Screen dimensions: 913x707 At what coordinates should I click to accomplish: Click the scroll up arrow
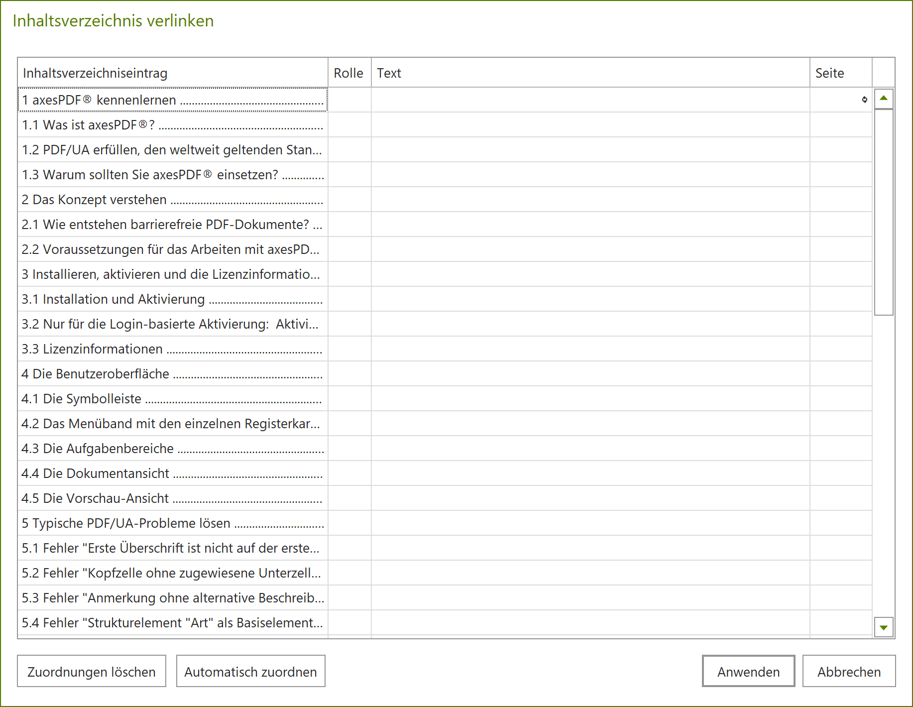(884, 99)
